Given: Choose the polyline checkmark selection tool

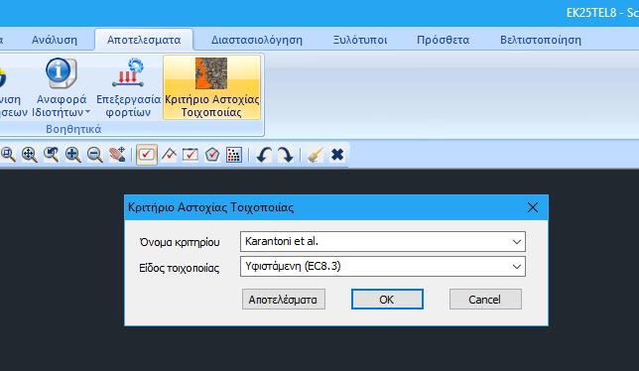Looking at the screenshot, I should [169, 155].
